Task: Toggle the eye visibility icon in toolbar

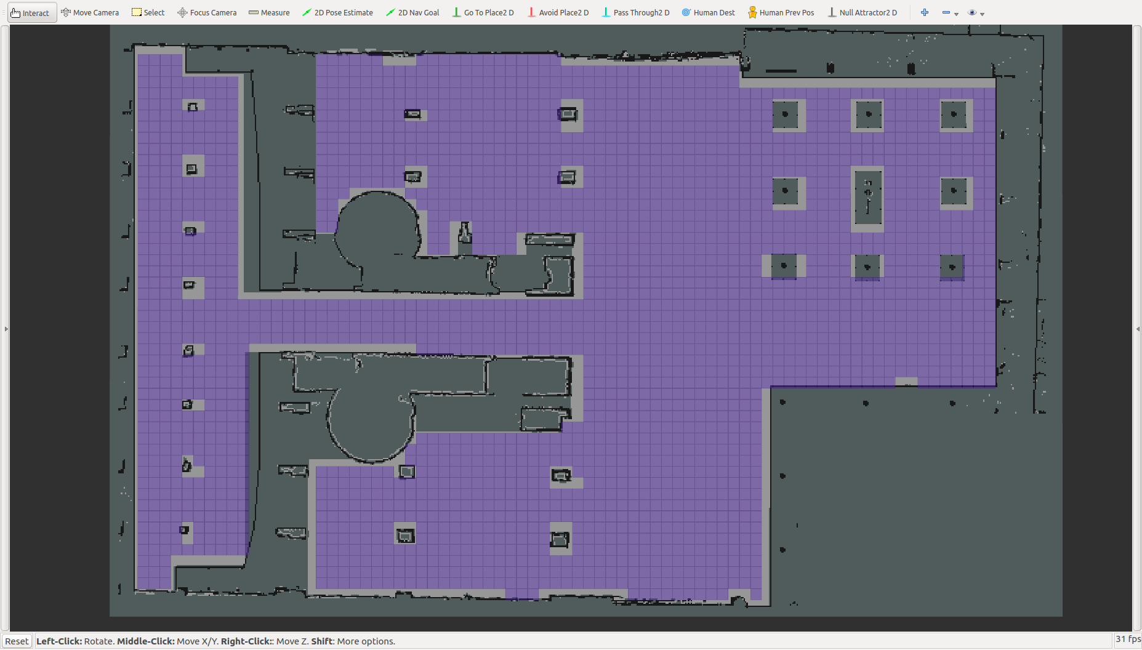Action: click(x=972, y=12)
